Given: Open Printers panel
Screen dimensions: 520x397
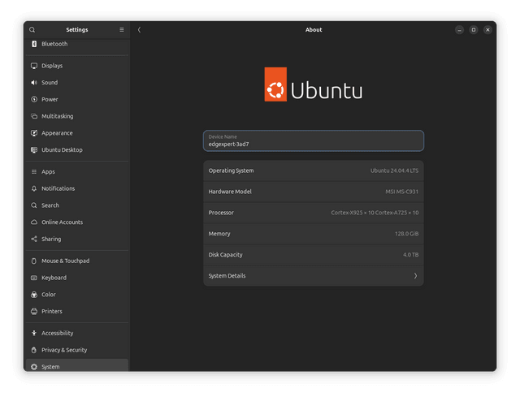Looking at the screenshot, I should tap(77, 312).
